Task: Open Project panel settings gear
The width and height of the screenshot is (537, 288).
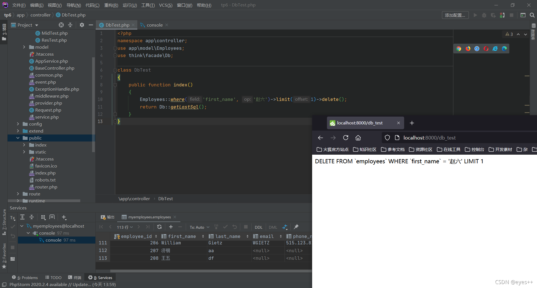Action: [x=82, y=25]
